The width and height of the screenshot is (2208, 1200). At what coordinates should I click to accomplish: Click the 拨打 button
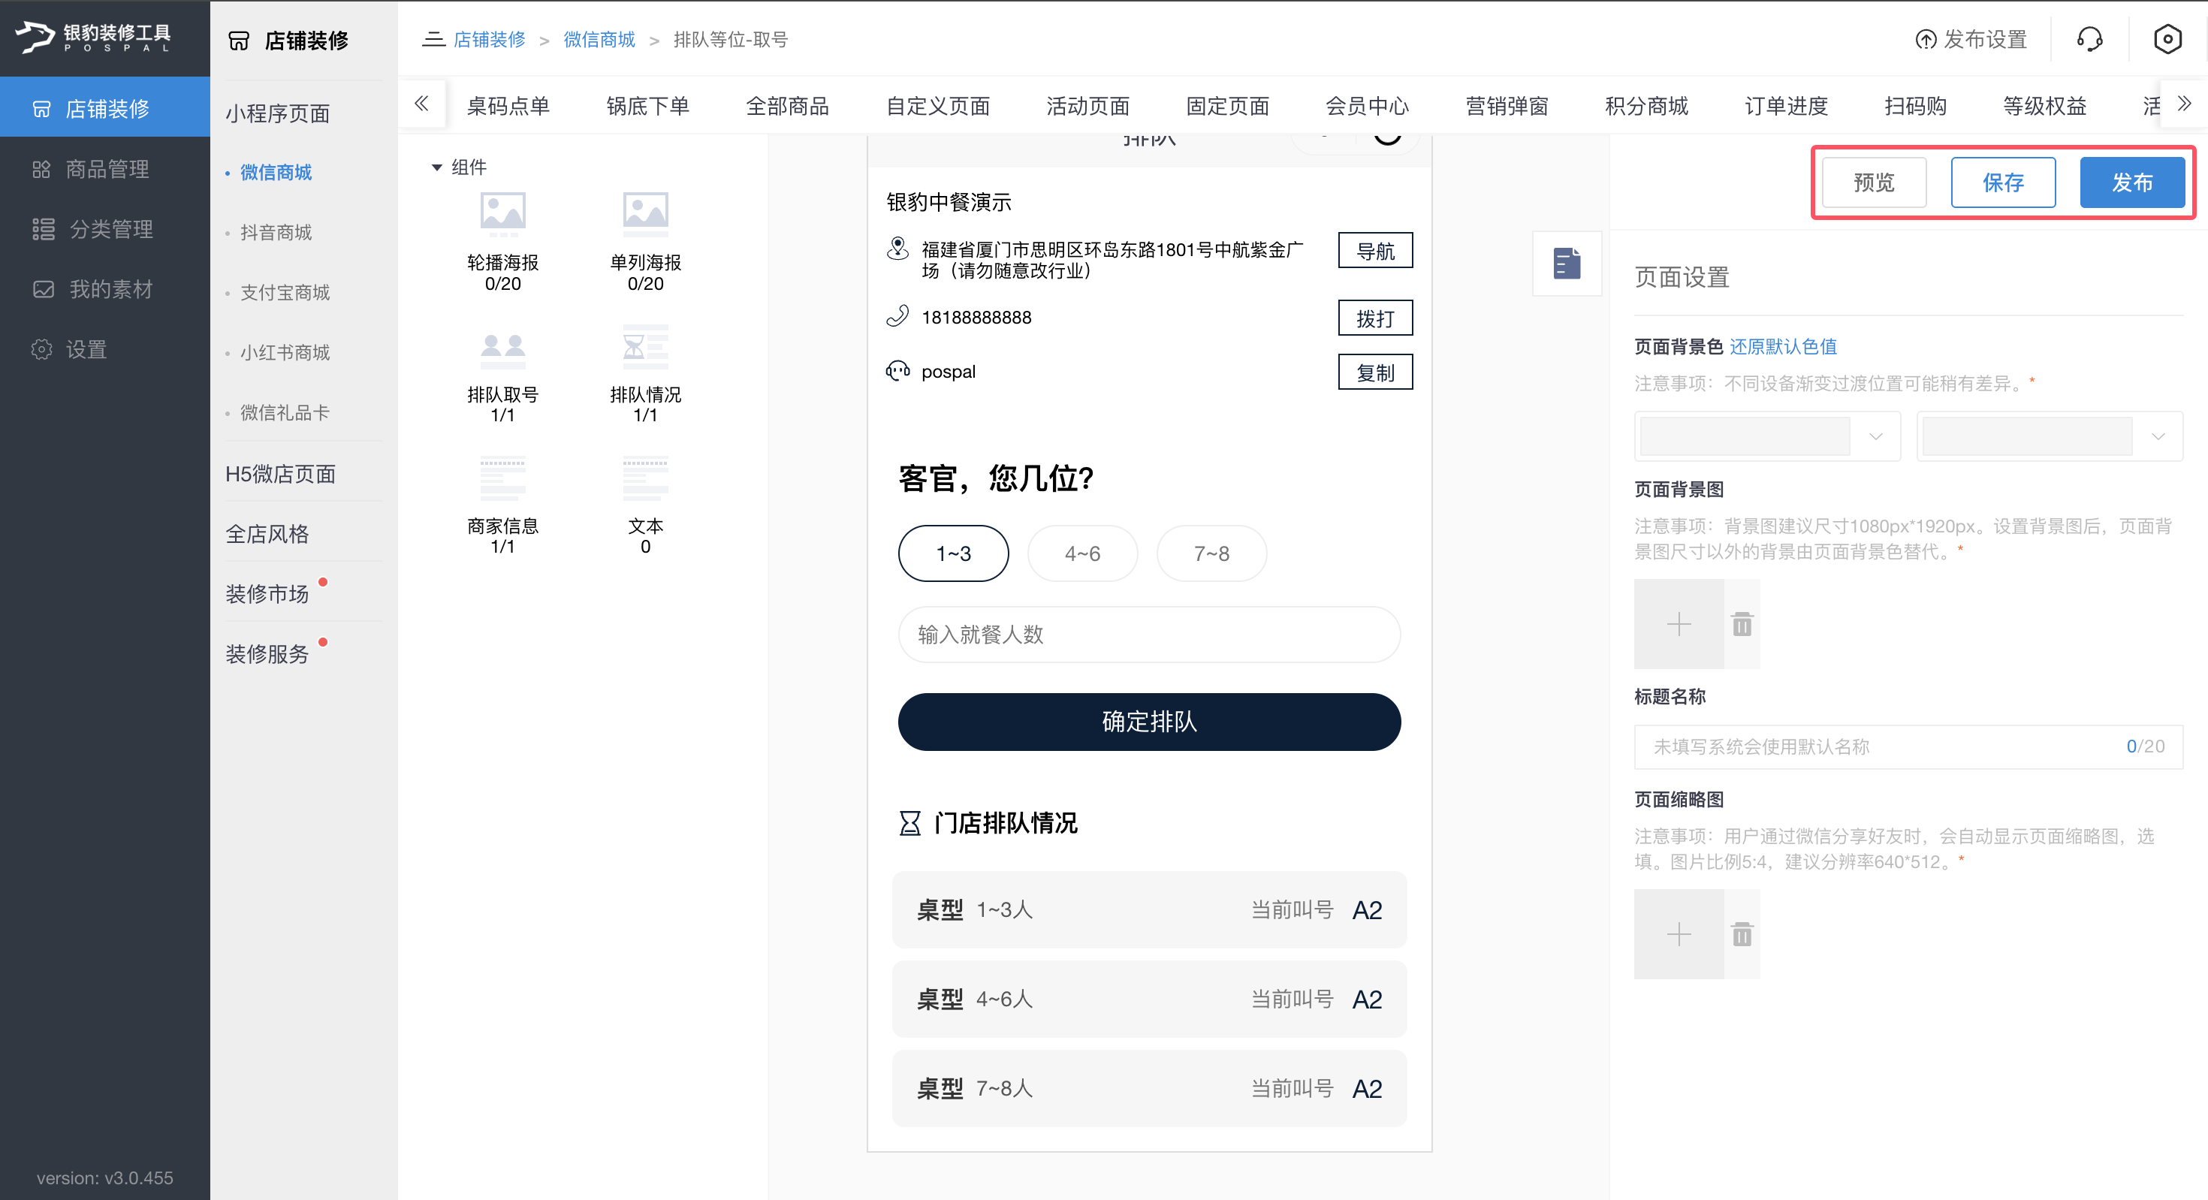coord(1375,318)
